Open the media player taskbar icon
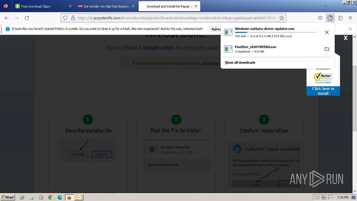This screenshot has width=357, height=201. [x=41, y=197]
